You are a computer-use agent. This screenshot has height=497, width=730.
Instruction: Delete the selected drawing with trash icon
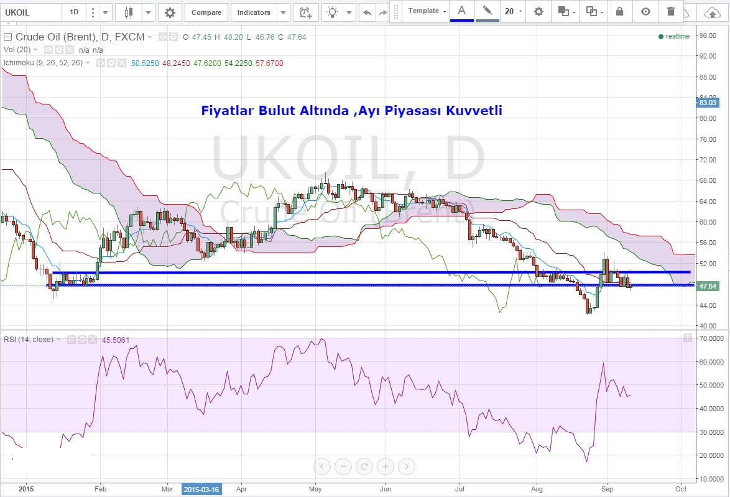click(x=670, y=11)
